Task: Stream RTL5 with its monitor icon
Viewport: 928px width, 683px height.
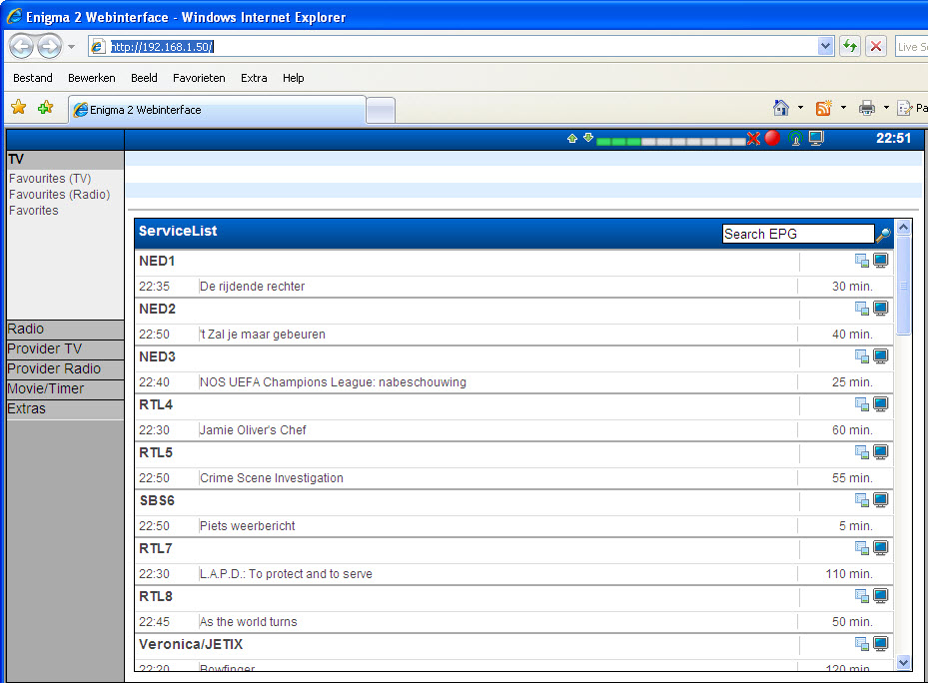Action: tap(881, 452)
